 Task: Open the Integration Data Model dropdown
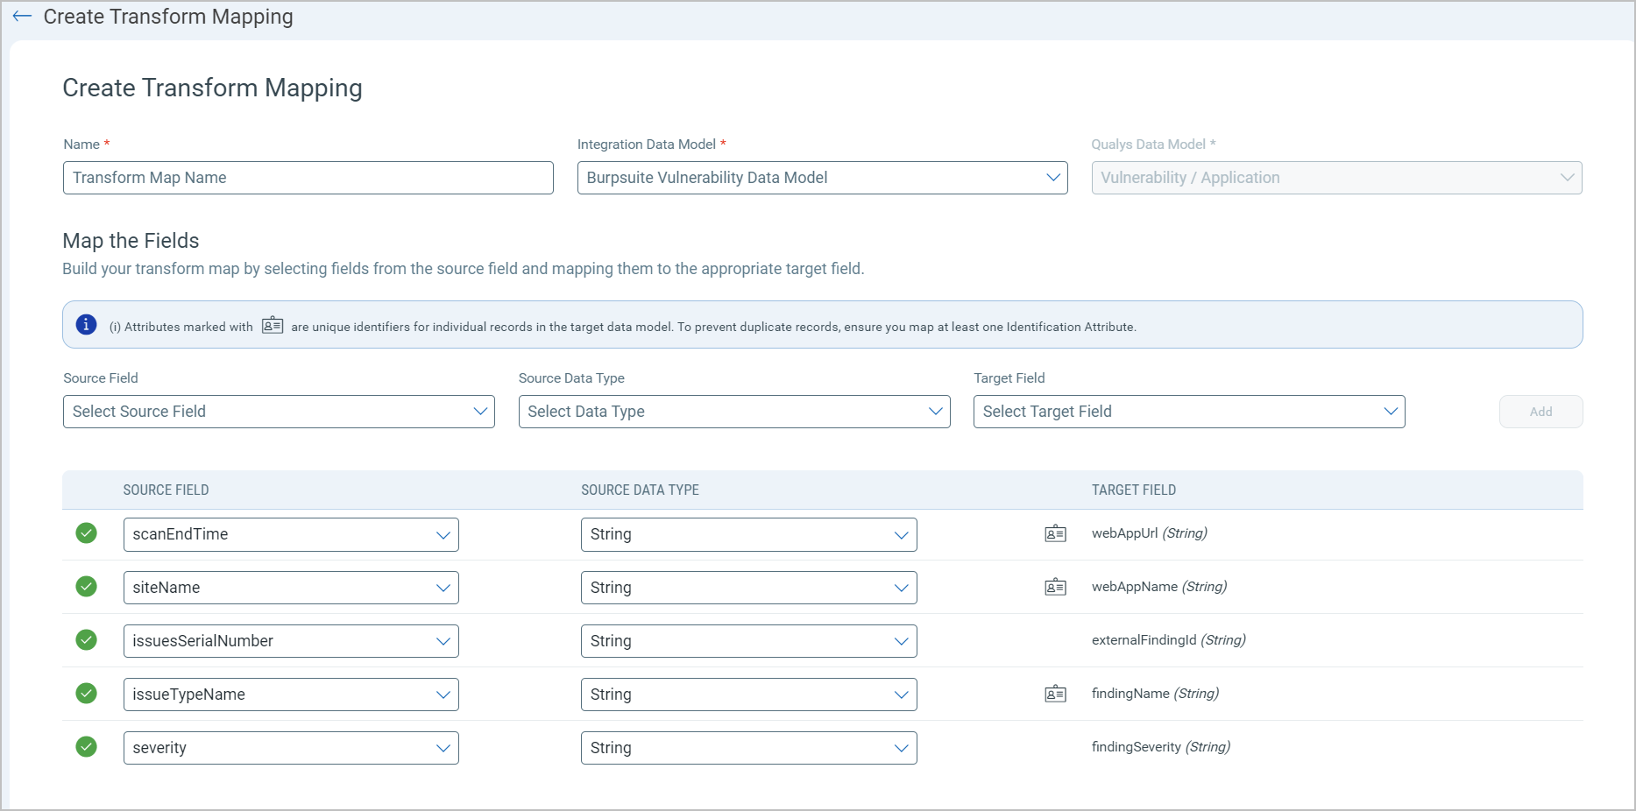point(821,178)
